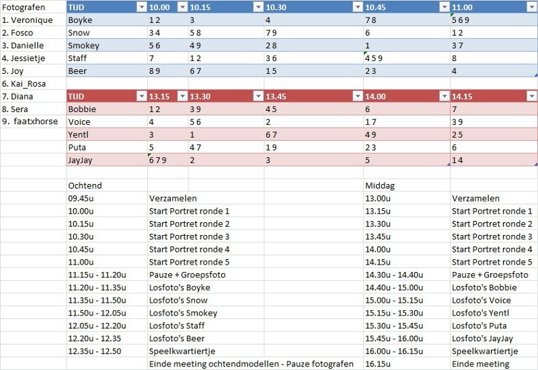Open the 13.30 column filter dropdown
This screenshot has height=370, width=538.
click(x=258, y=96)
